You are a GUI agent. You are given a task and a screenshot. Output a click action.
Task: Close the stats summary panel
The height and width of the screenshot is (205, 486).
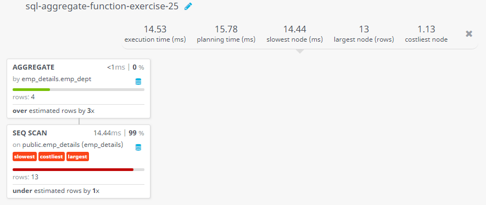[x=469, y=34]
